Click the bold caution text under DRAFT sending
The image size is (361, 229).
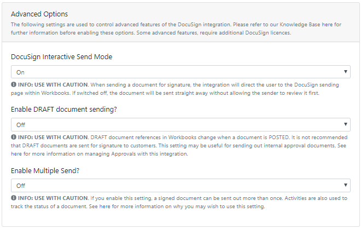tap(53, 137)
